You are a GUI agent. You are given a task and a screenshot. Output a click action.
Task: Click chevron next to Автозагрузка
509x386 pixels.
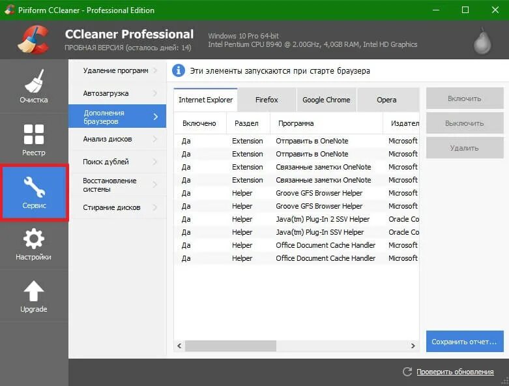click(x=155, y=93)
